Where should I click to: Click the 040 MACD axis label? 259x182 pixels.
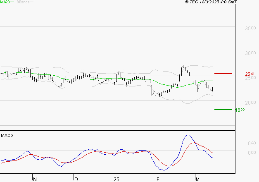click(252, 143)
